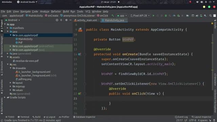Image resolution: width=217 pixels, height=122 pixels.
Task: Open the Terminal tool window
Action: pos(23,117)
